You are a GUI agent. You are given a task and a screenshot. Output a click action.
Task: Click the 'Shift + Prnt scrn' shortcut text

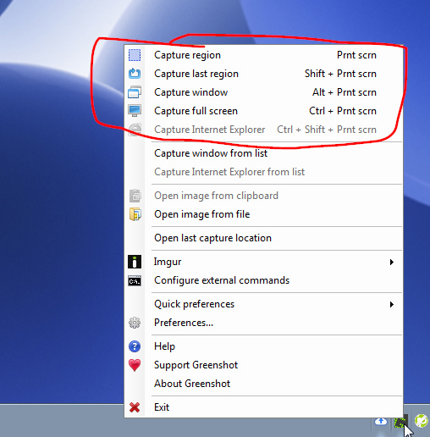pos(340,74)
